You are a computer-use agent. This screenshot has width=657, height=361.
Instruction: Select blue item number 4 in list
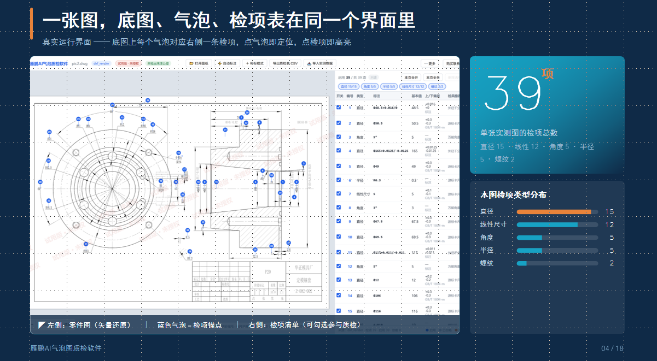click(350, 151)
